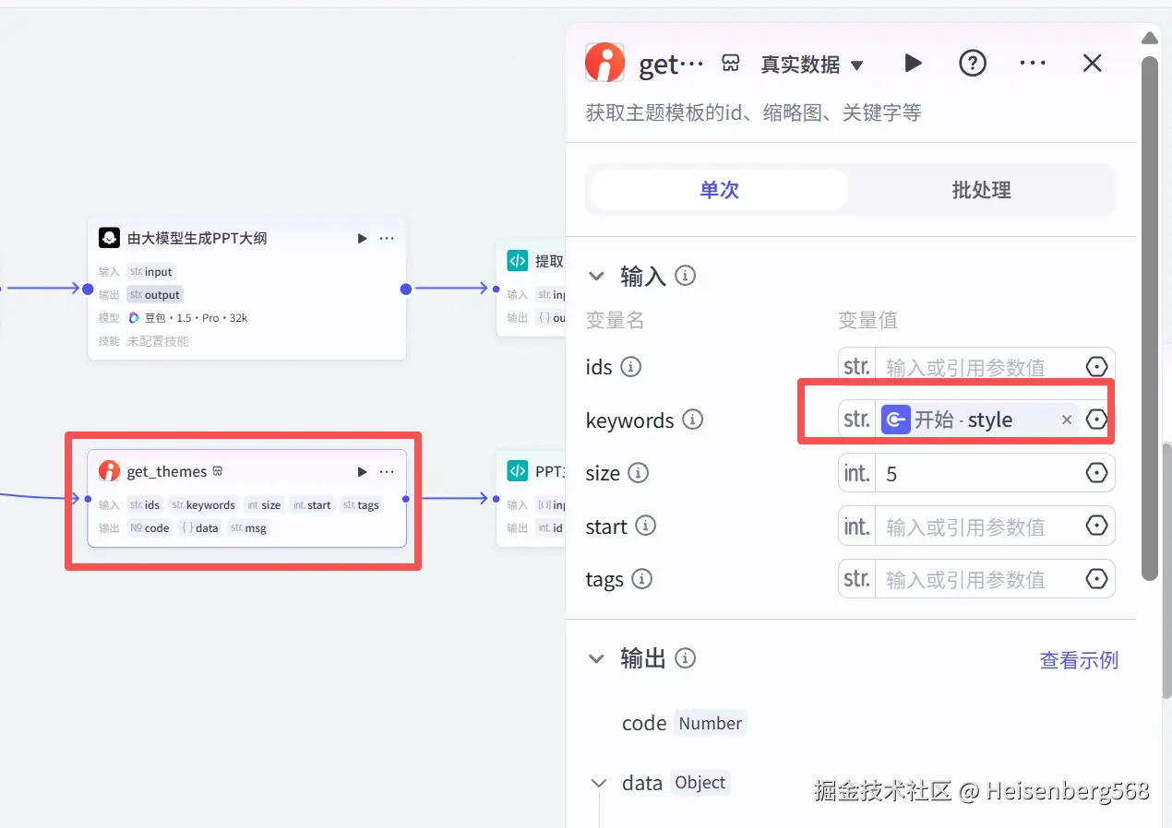Image resolution: width=1172 pixels, height=828 pixels.
Task: Click the ids value input field
Action: tap(976, 367)
